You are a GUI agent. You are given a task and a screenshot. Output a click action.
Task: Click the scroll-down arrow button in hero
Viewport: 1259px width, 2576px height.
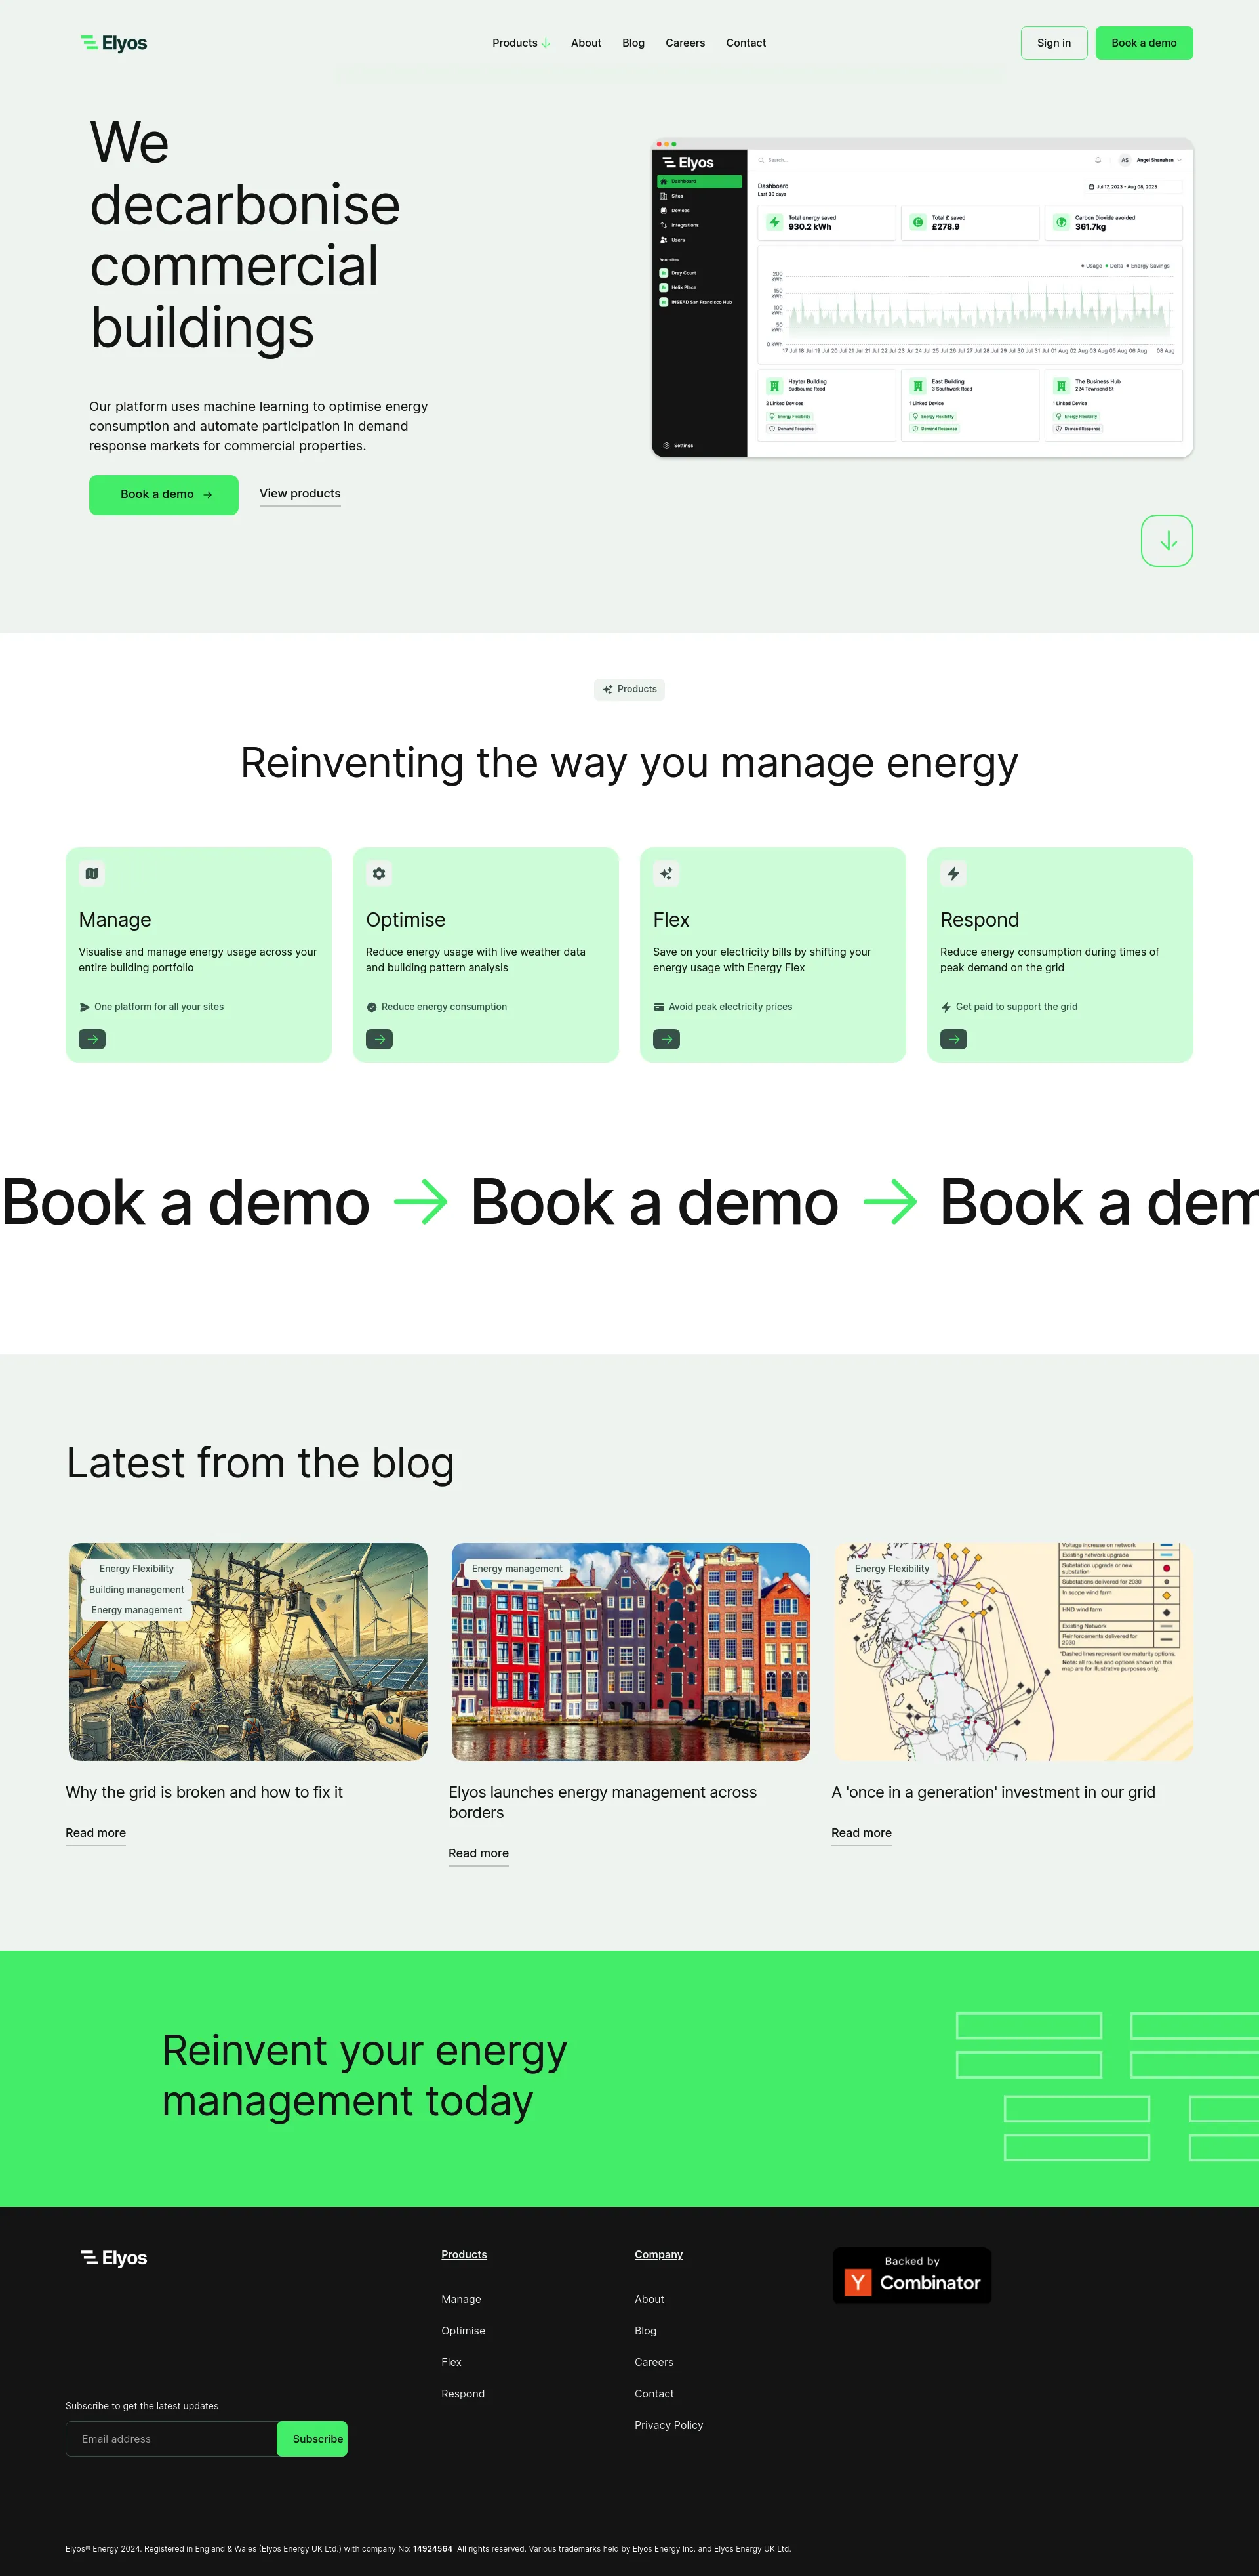coord(1166,541)
